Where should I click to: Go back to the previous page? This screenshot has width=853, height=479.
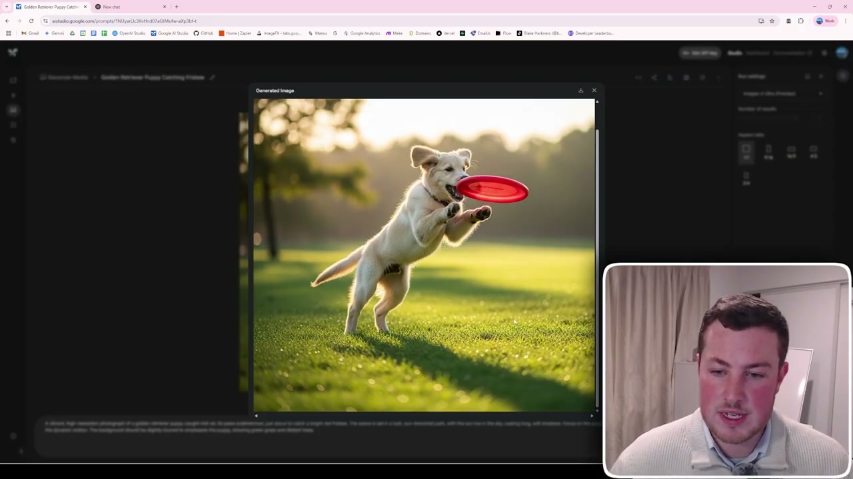[7, 21]
